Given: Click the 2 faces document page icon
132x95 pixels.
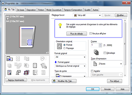Looking at the screenshot, I should point(95,64).
